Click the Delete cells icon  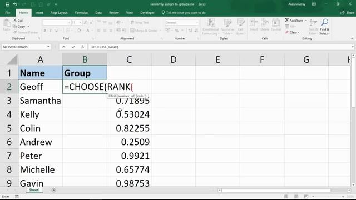[265, 23]
